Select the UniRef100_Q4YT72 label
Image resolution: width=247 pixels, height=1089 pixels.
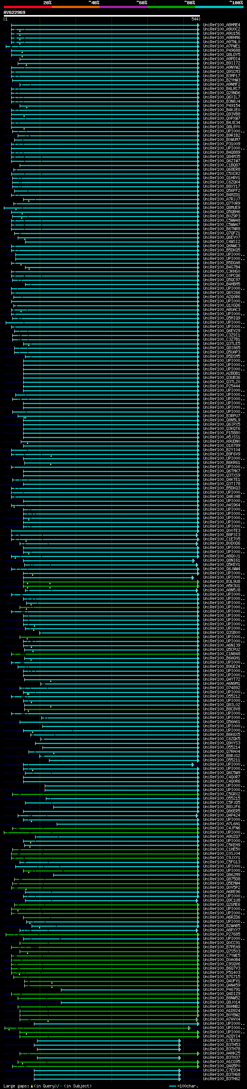222,680
